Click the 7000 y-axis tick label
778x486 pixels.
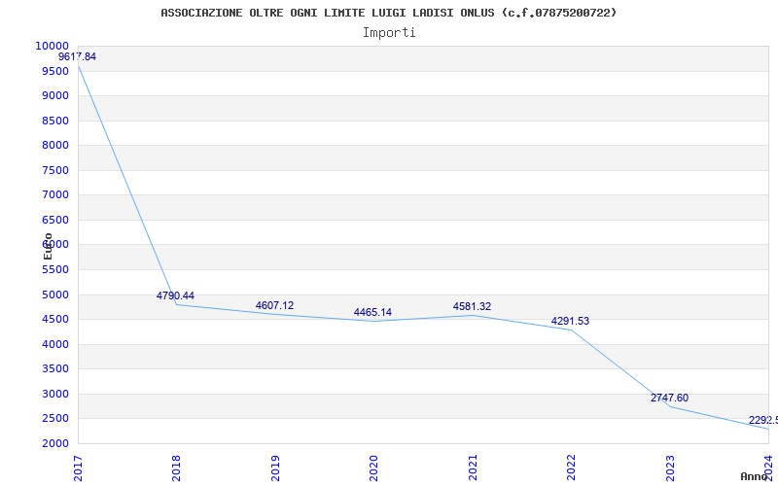pyautogui.click(x=55, y=195)
